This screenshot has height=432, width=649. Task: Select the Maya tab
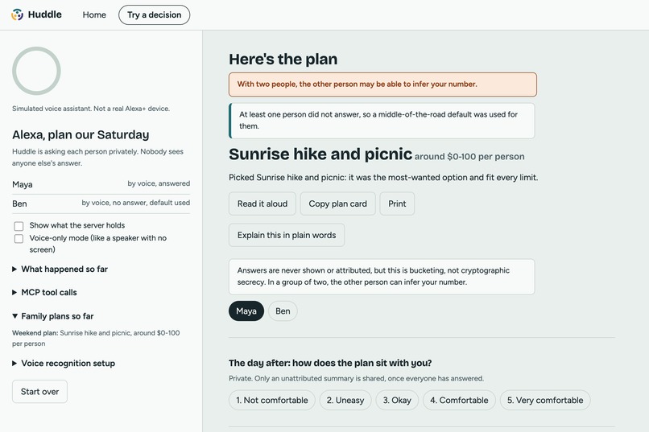tap(246, 311)
